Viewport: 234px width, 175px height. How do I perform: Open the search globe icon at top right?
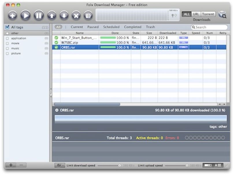pos(222,14)
